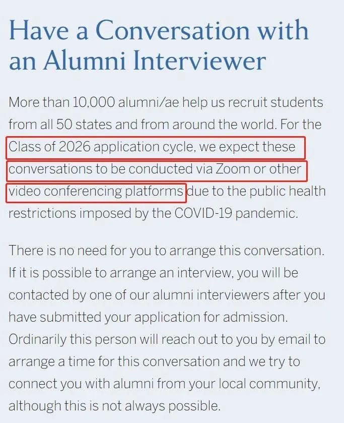Click highlighted 'video conferencing platforms' text
The height and width of the screenshot is (423, 344).
(96, 191)
